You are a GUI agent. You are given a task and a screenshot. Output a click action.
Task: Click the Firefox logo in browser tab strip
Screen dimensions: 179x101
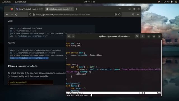click(11, 9)
